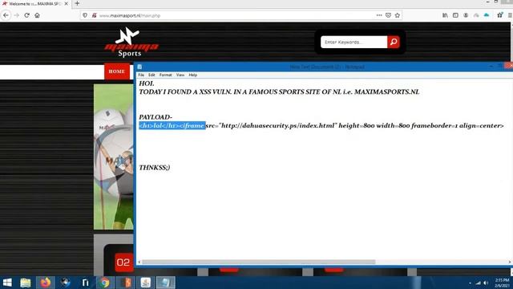Click the taskbar clock showing 2:15 PM
The width and height of the screenshot is (513, 289).
502,283
